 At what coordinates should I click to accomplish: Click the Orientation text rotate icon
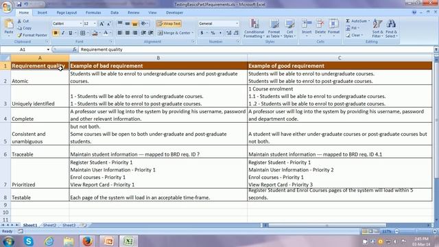coord(144,23)
